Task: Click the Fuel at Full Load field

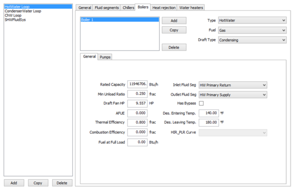Action: pos(137,142)
